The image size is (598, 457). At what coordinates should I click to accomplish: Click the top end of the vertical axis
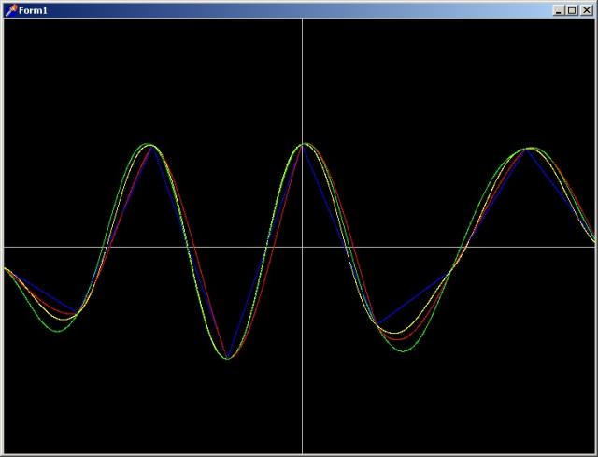coord(302,21)
